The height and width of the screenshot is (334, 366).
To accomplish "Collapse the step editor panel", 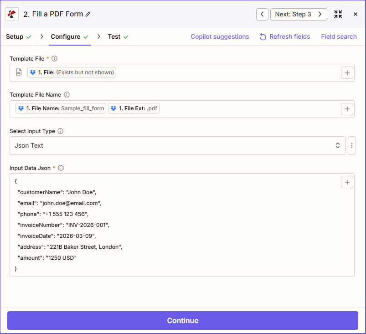I will click(338, 14).
